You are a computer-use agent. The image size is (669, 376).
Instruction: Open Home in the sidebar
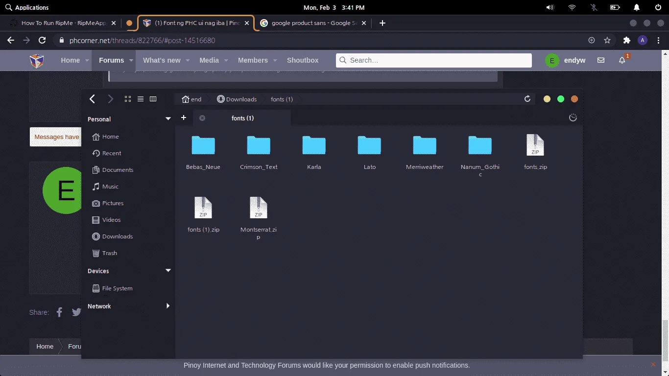click(105, 137)
